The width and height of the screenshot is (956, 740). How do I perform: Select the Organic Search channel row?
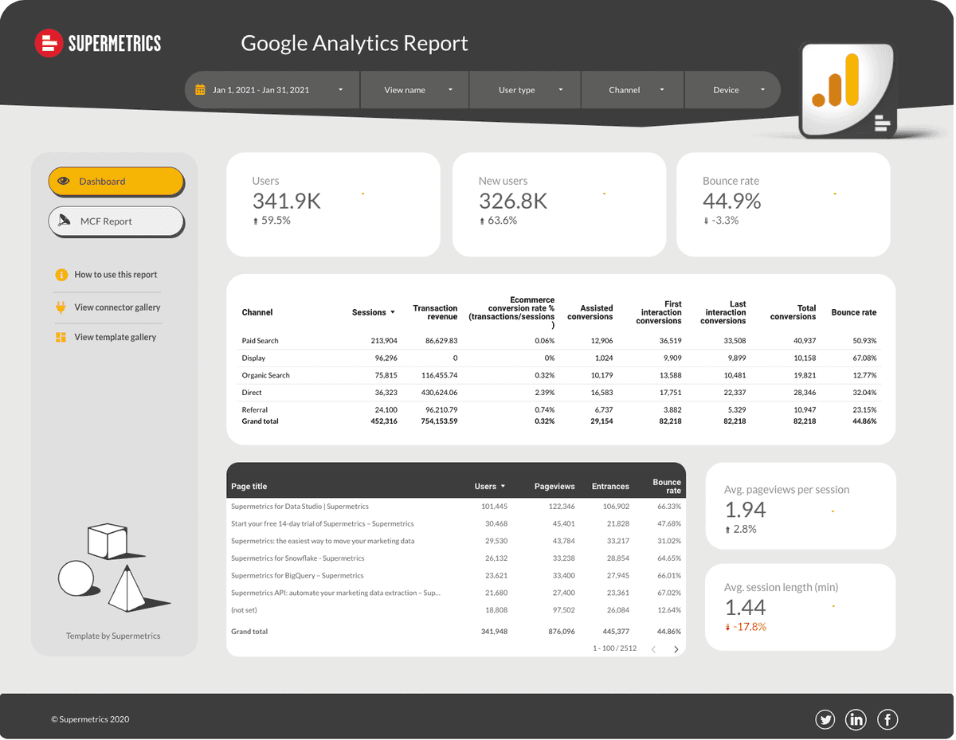pyautogui.click(x=559, y=375)
